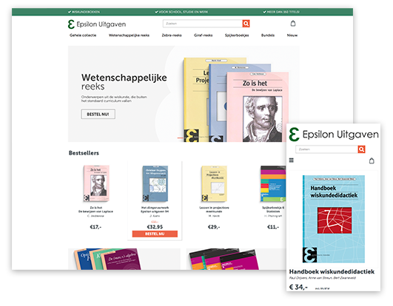The width and height of the screenshot is (393, 306).
Task: Focus the mobile Zoeken search field
Action: [x=326, y=149]
